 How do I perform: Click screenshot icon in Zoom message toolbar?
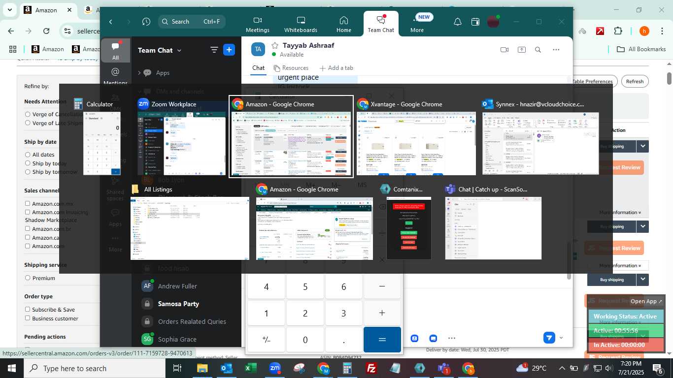coord(415,338)
